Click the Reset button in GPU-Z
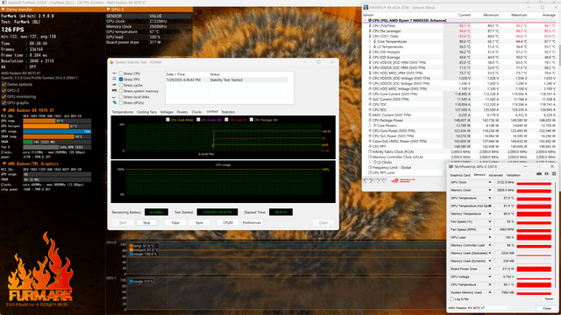The width and height of the screenshot is (561, 315). [549, 299]
